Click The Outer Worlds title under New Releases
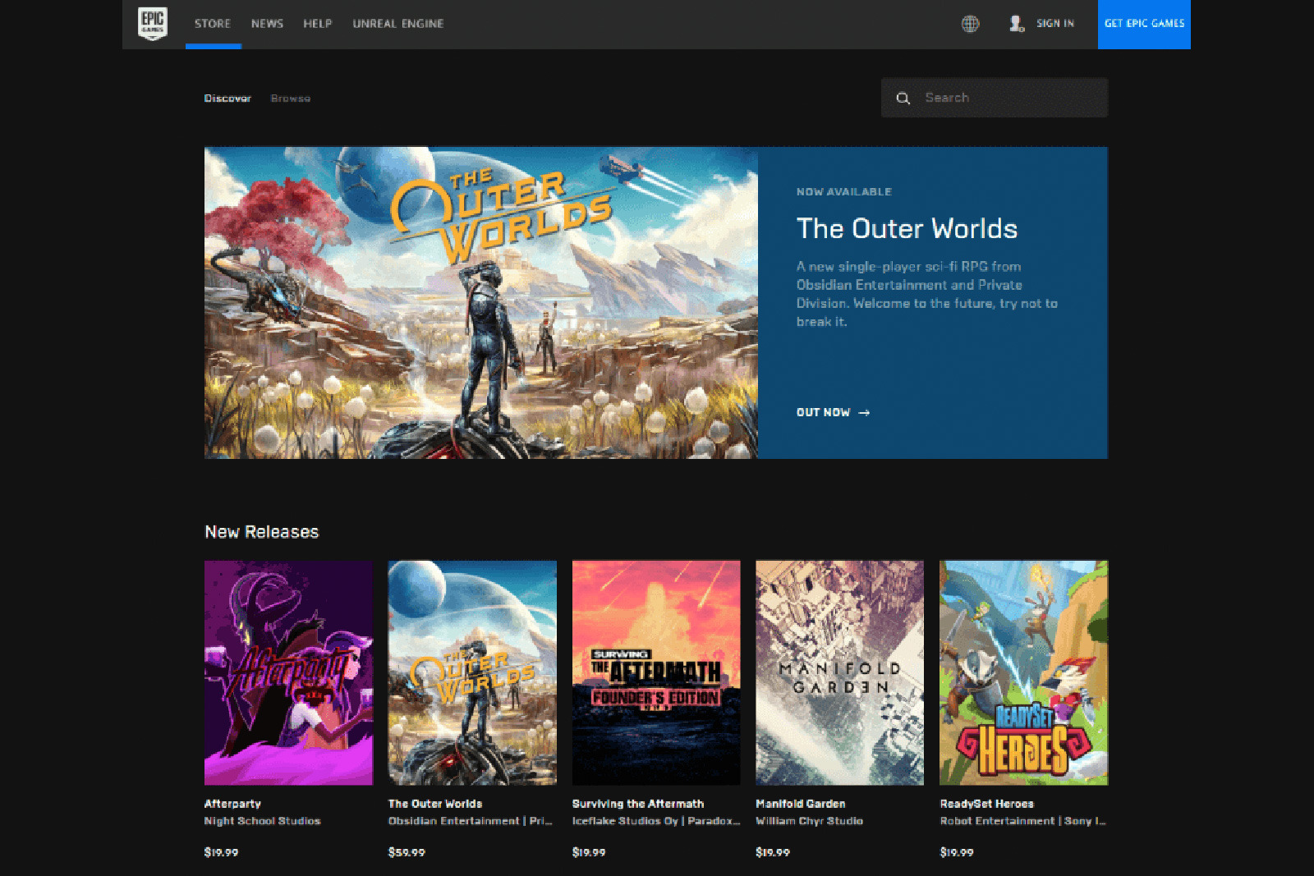This screenshot has height=876, width=1314. [x=435, y=804]
